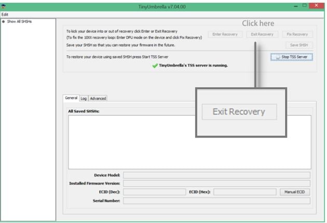327x223 pixels.
Task: Select Show All SHSHs tree item
Action: point(19,21)
